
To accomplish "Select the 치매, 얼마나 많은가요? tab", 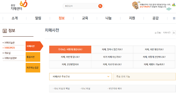I will tap(112, 49).
